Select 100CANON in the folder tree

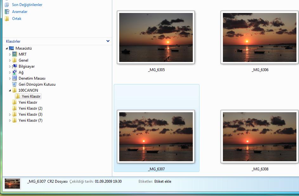(x=28, y=90)
